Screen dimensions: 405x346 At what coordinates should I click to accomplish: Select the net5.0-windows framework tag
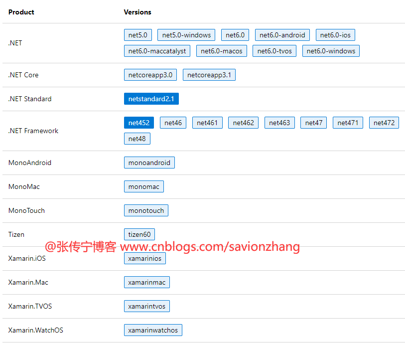pyautogui.click(x=186, y=35)
